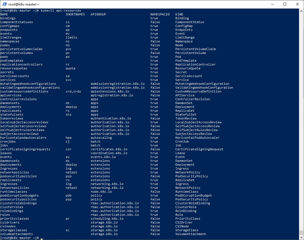
Task: Click the 'horizontalpodautoscalers' resource name
Action: [x=23, y=138]
